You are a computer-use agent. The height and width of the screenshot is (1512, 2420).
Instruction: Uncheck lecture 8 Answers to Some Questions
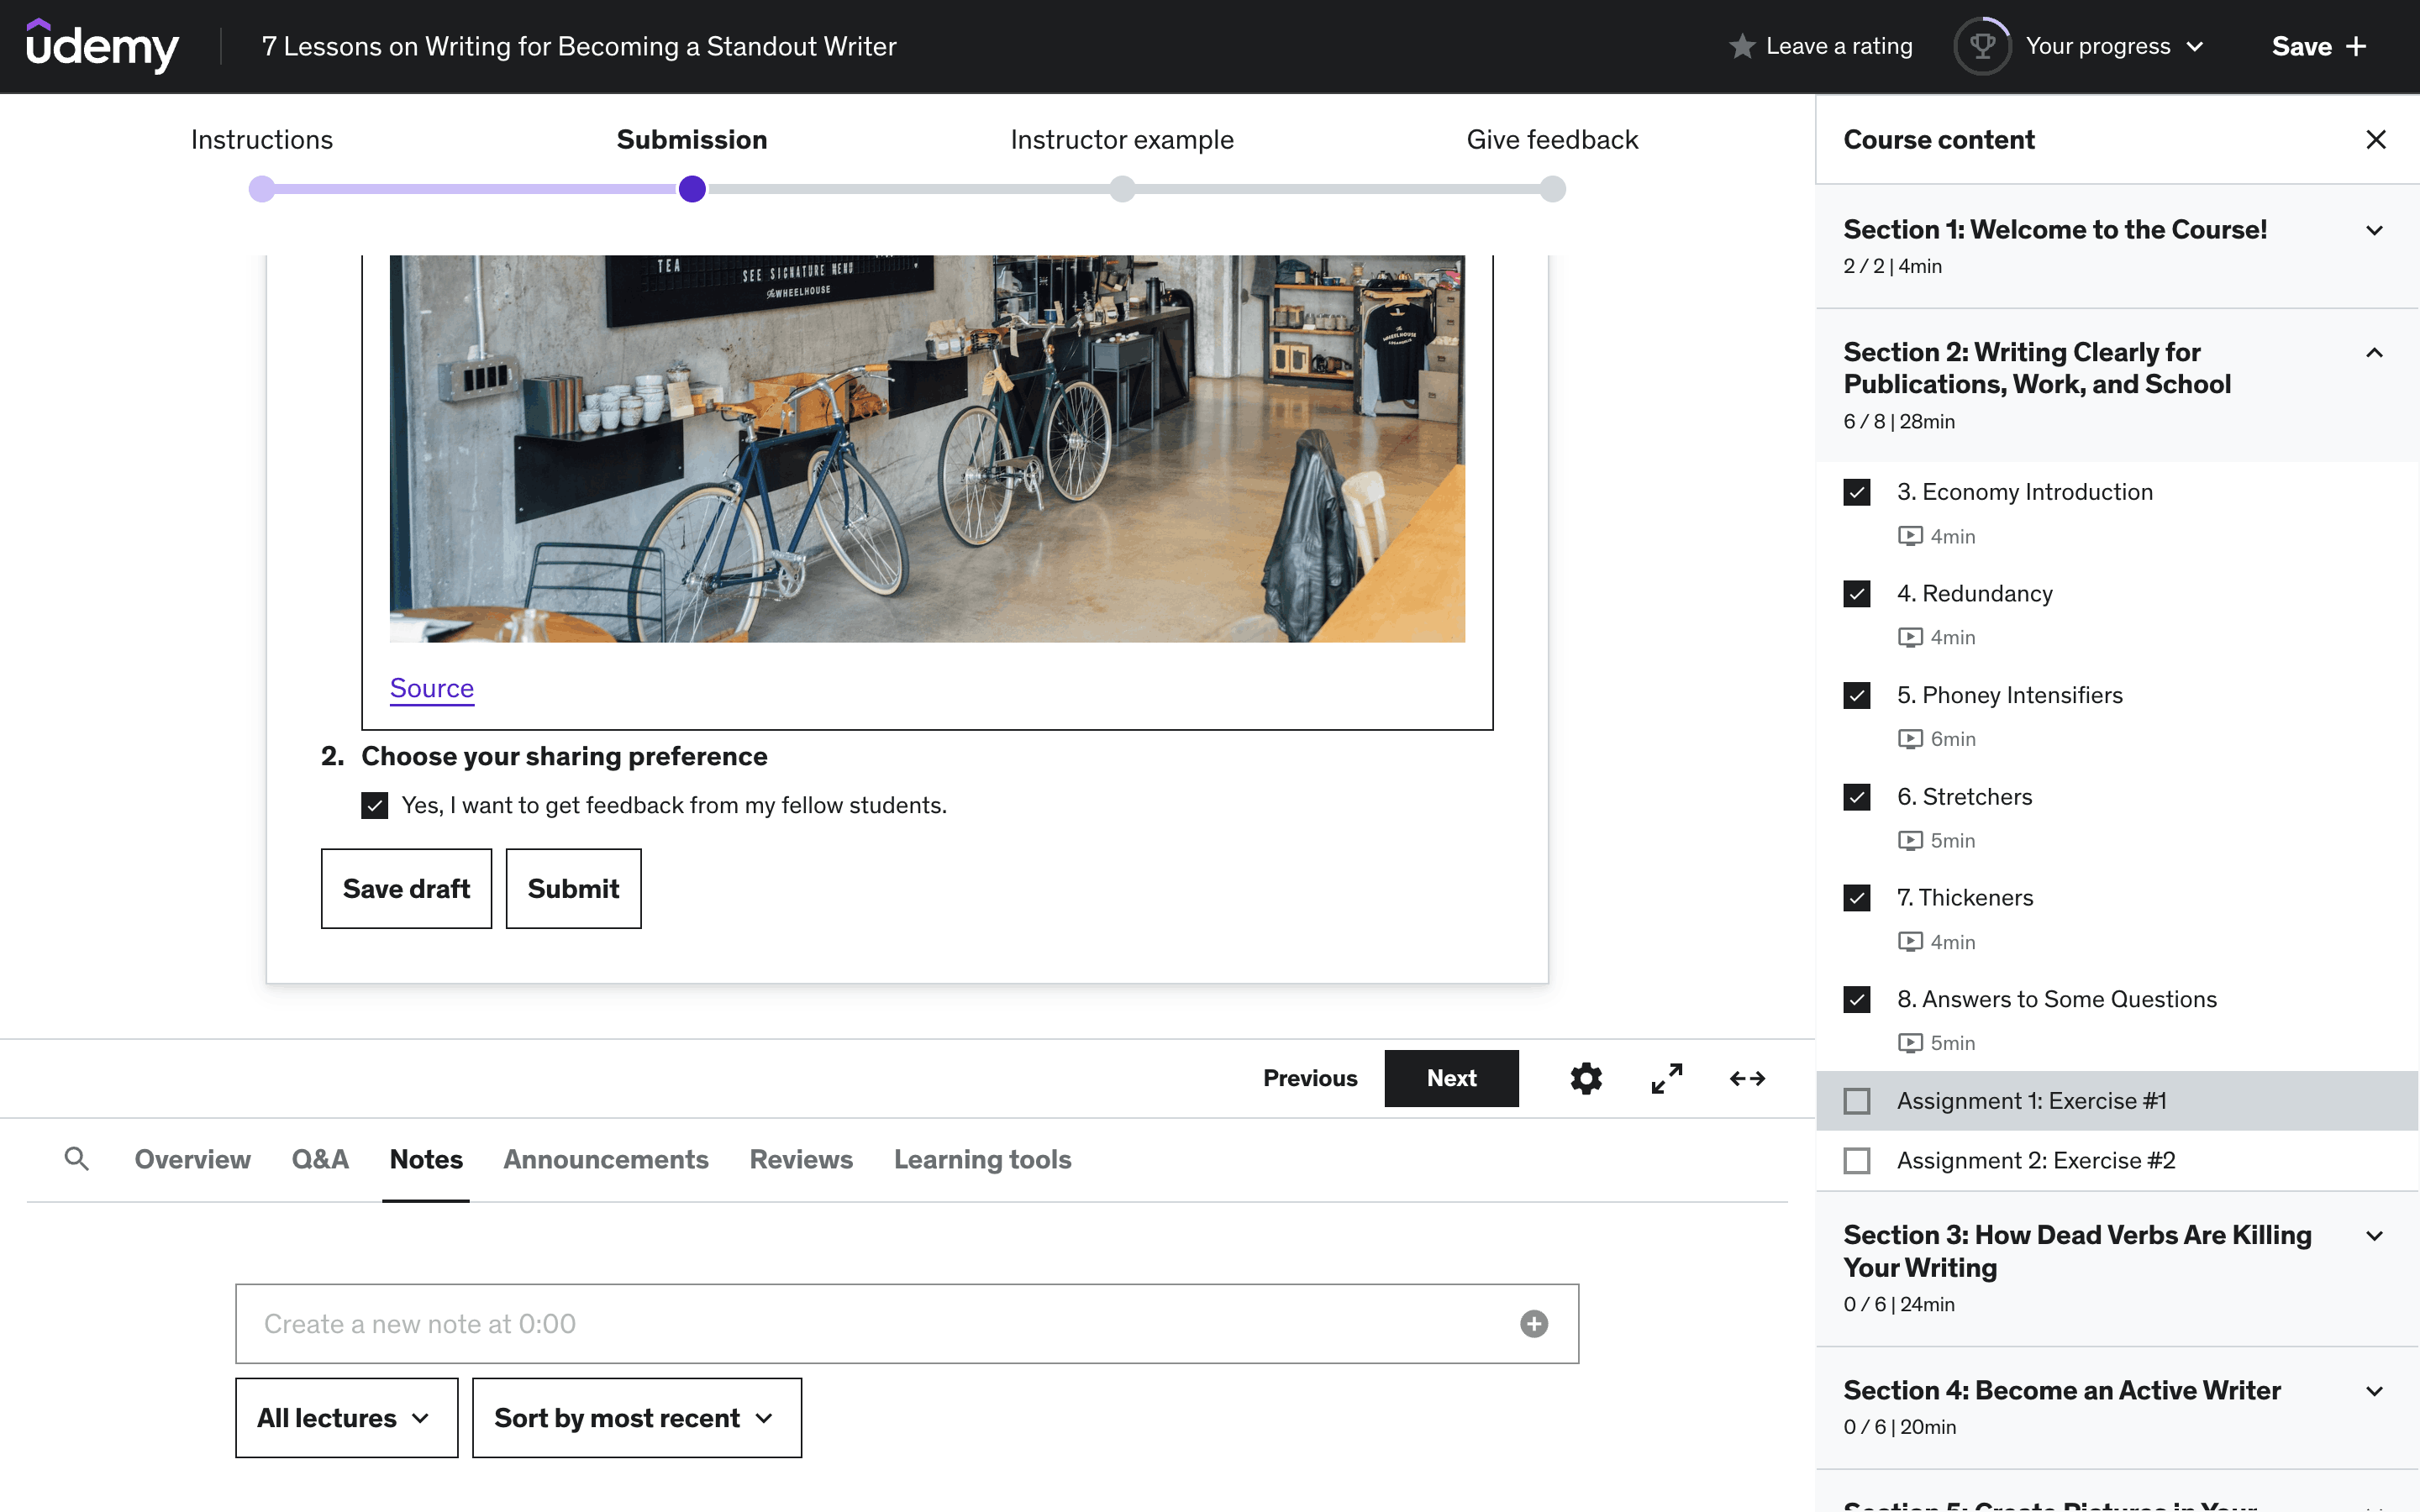1857,1000
